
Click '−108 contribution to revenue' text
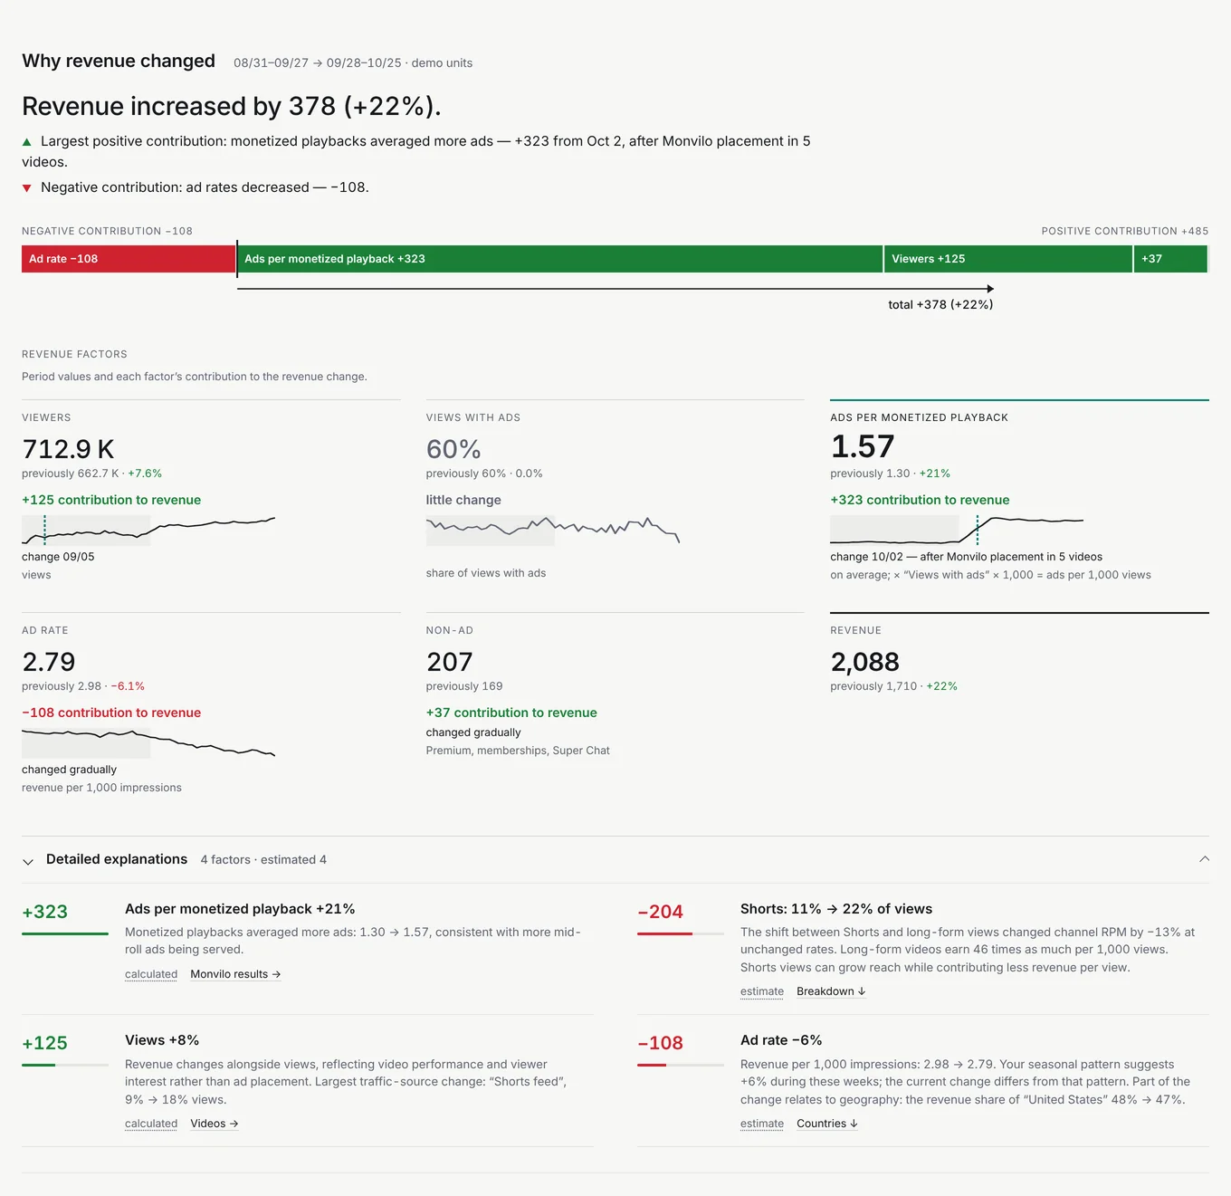pos(111,713)
